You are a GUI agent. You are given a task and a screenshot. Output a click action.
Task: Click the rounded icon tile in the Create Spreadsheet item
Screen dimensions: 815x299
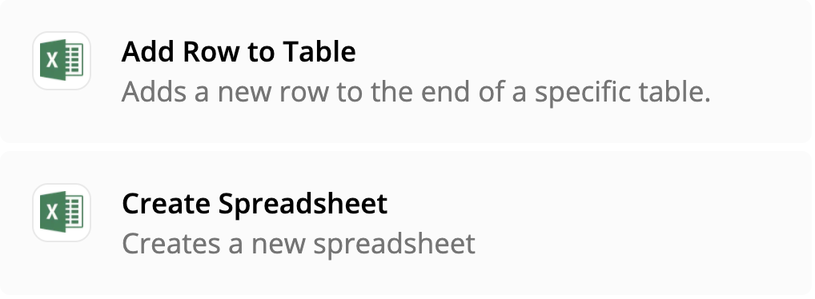click(62, 212)
